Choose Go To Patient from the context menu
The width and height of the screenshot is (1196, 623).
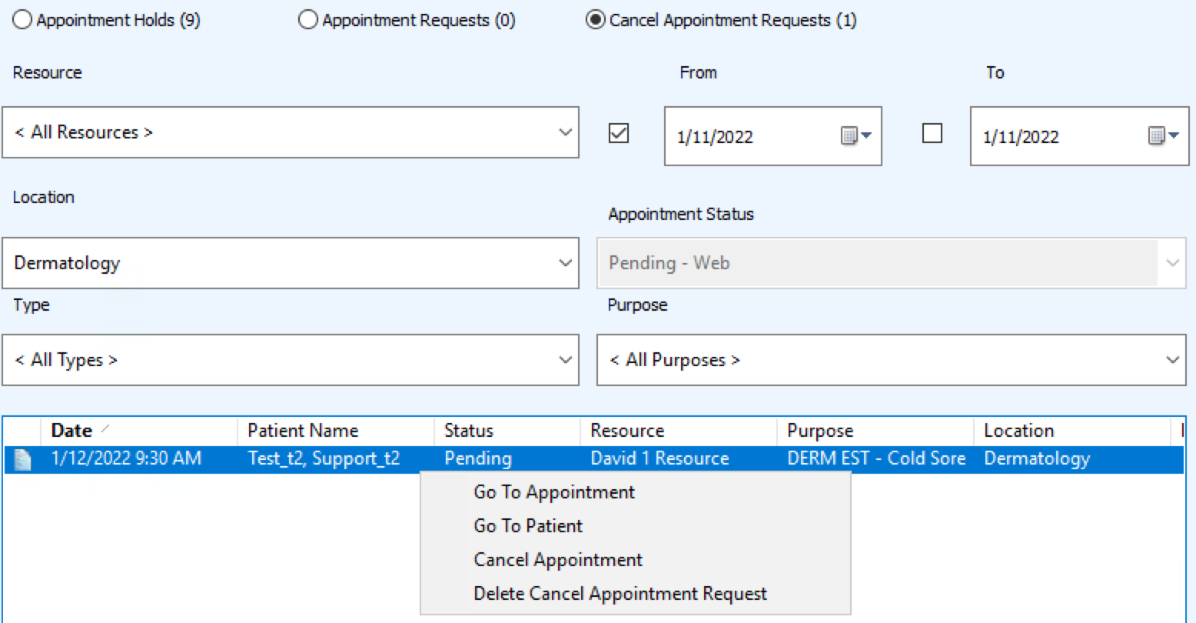(x=528, y=525)
